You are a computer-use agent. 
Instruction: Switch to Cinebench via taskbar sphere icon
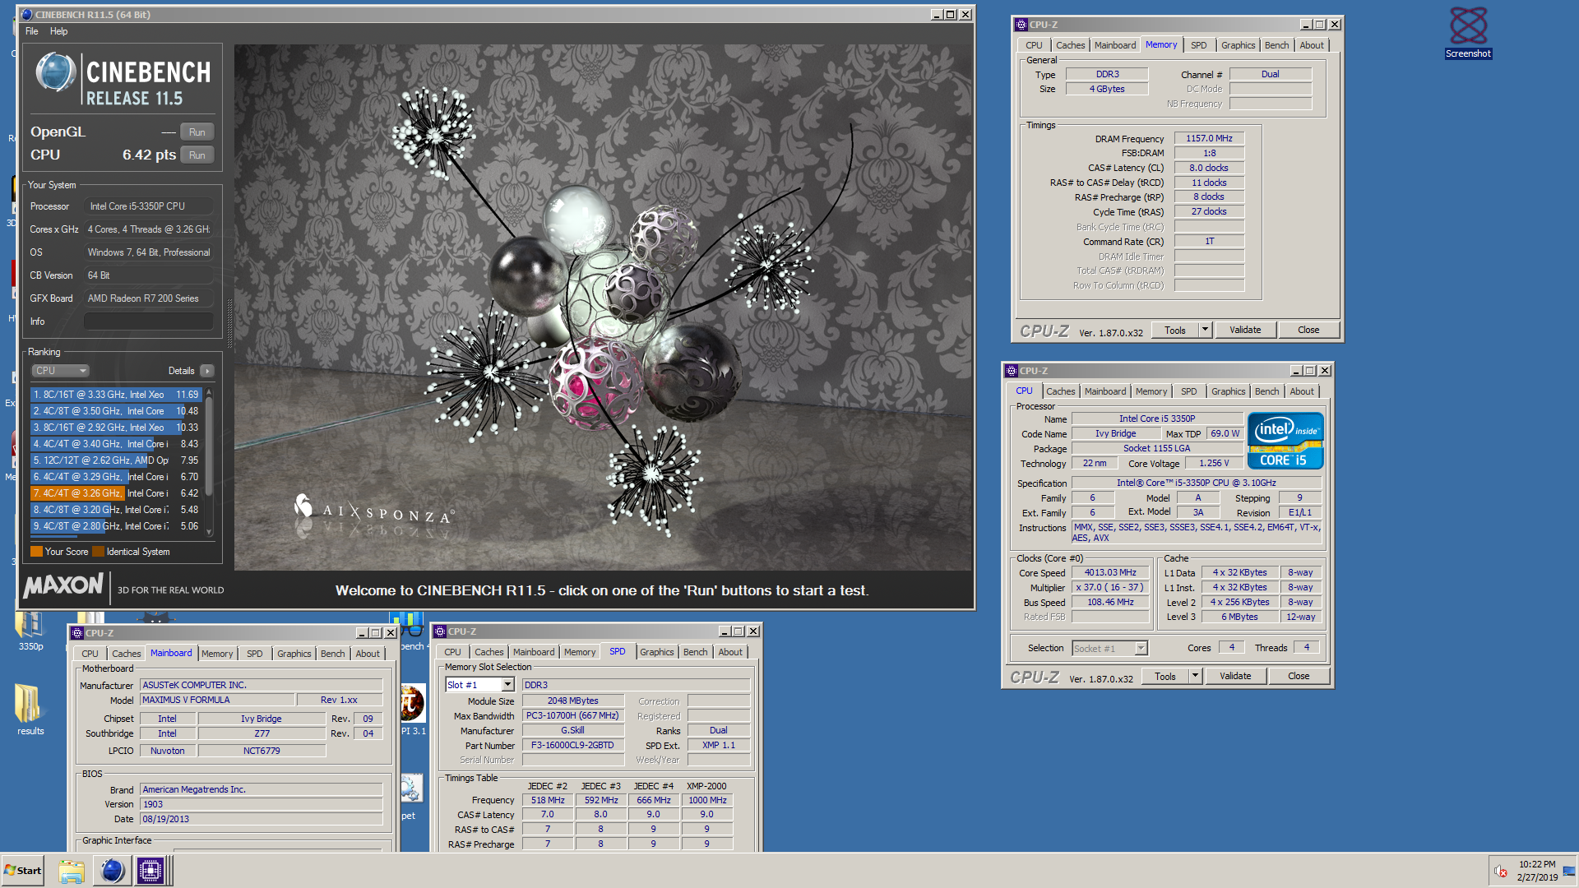(112, 871)
